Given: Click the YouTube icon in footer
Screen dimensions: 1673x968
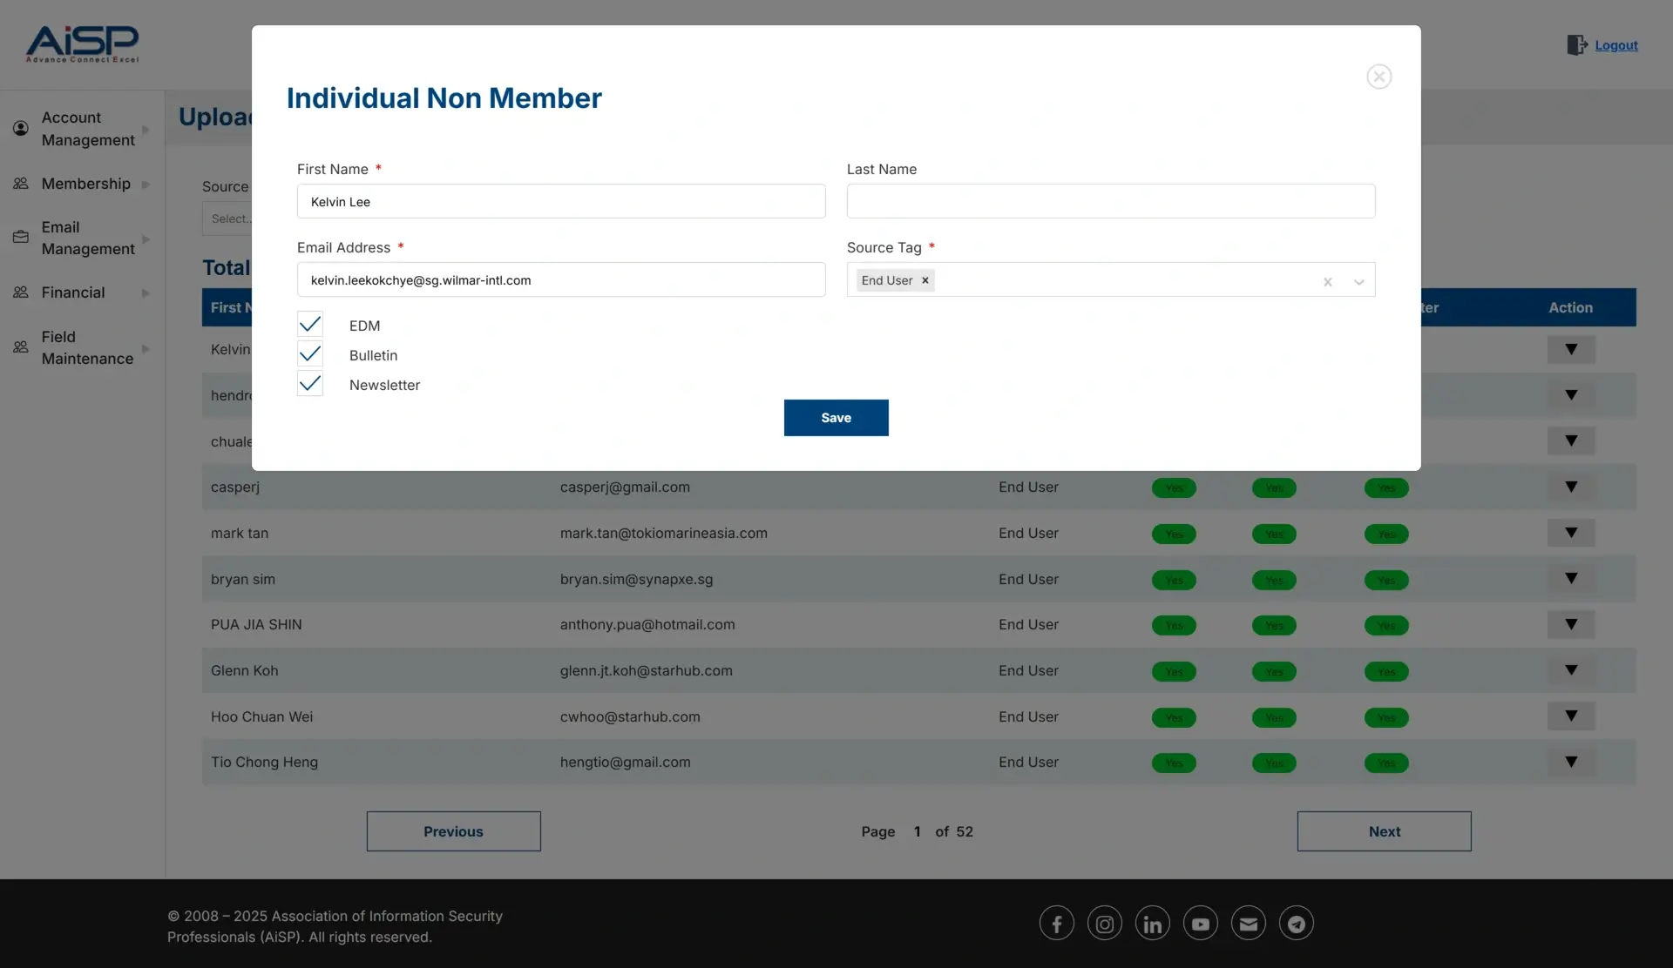Looking at the screenshot, I should coord(1200,924).
